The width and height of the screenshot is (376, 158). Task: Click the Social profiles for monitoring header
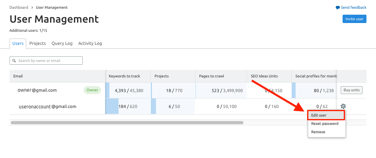(314, 76)
